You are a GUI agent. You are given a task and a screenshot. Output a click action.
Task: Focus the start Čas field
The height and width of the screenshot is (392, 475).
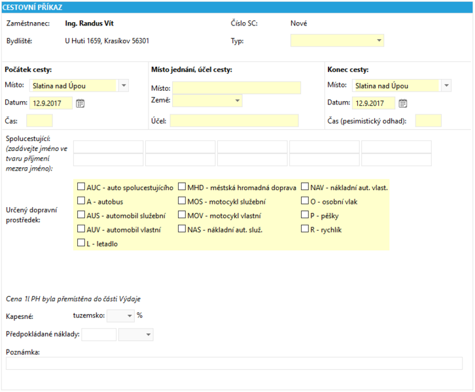[39, 120]
